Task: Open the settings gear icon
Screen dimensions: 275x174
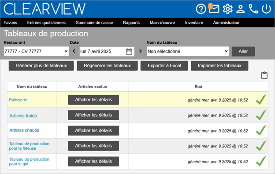Action: (228, 9)
